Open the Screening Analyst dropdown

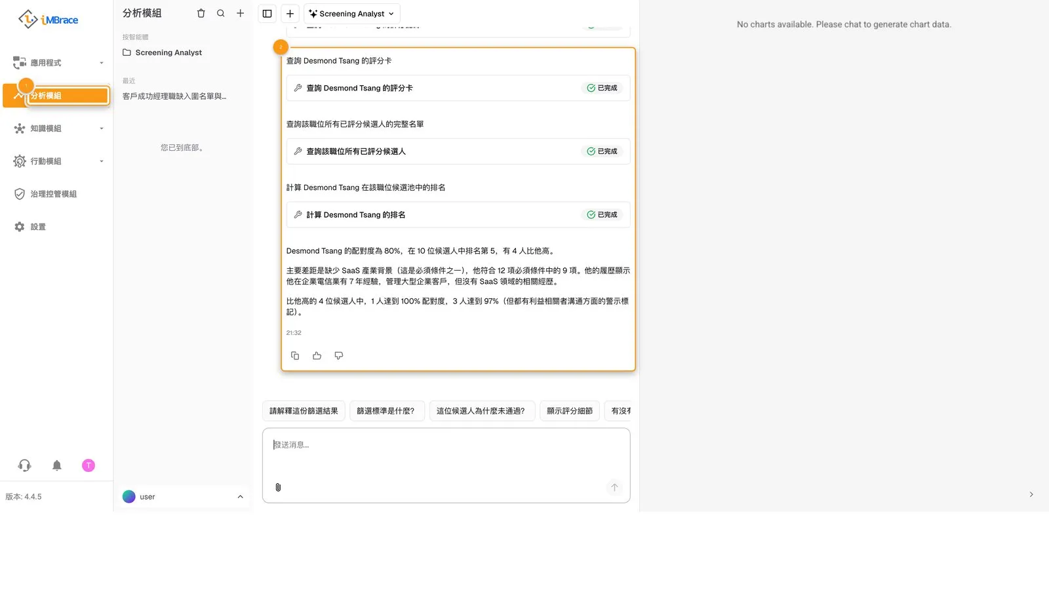click(352, 14)
